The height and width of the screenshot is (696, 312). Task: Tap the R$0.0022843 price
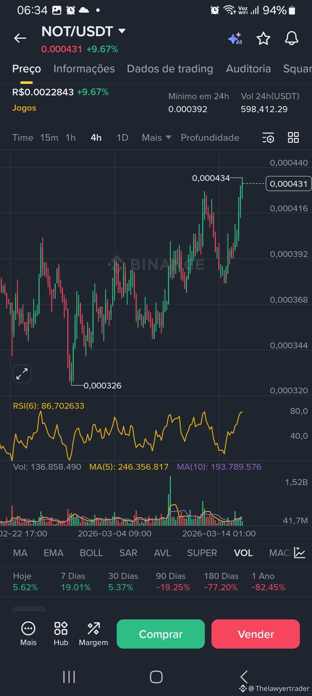tap(43, 92)
